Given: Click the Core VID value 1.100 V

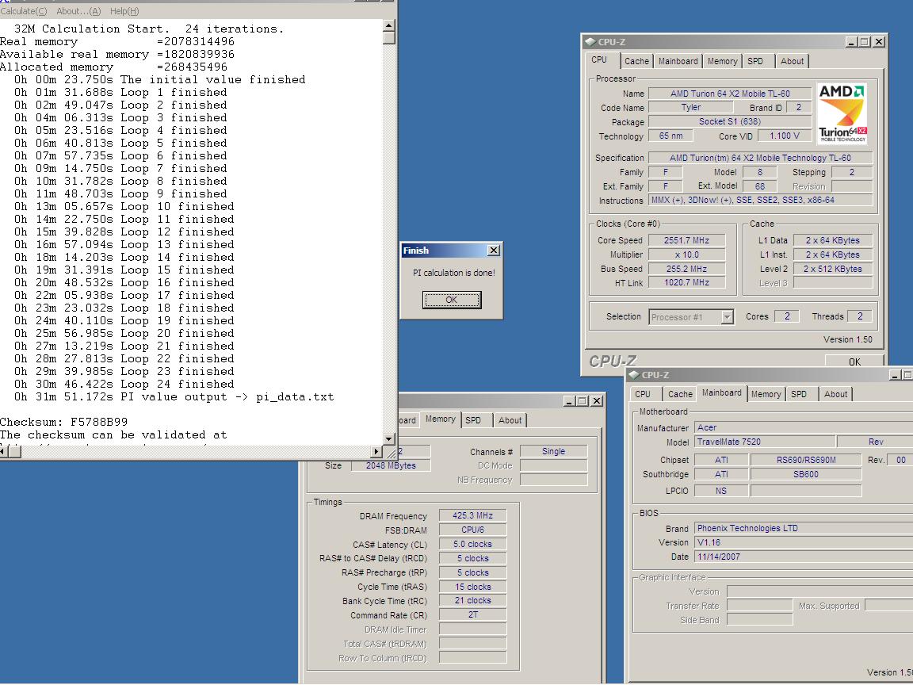Looking at the screenshot, I should 785,136.
